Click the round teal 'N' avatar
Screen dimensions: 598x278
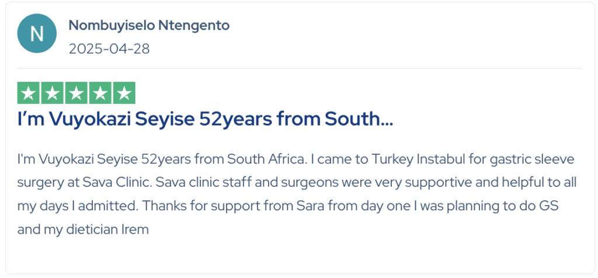[37, 33]
